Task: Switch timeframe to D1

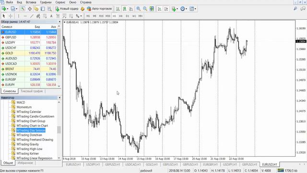Action: pyautogui.click(x=128, y=16)
